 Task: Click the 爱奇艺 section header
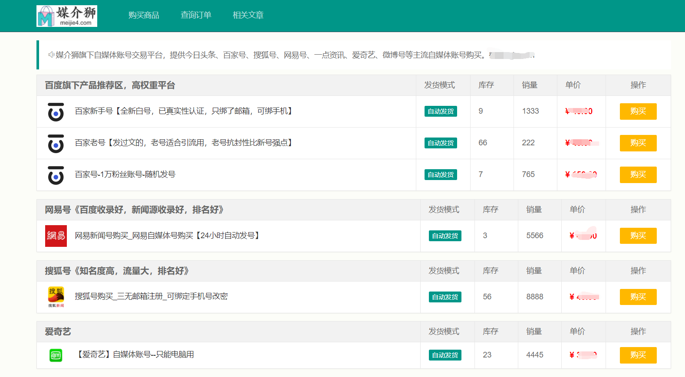[58, 332]
